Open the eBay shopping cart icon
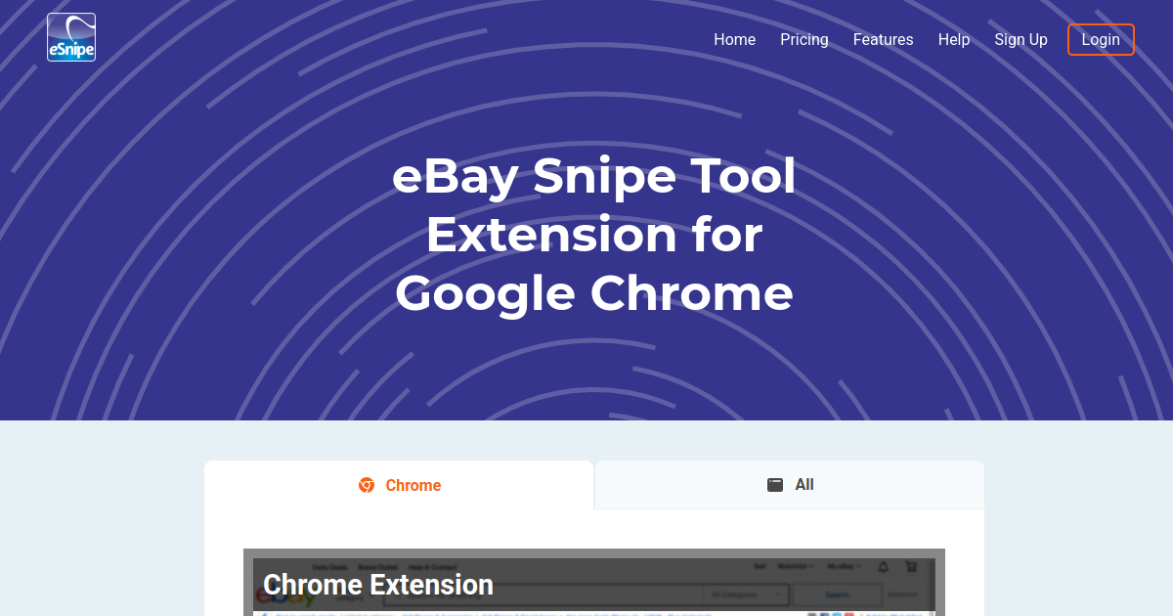This screenshot has height=616, width=1173. (909, 567)
